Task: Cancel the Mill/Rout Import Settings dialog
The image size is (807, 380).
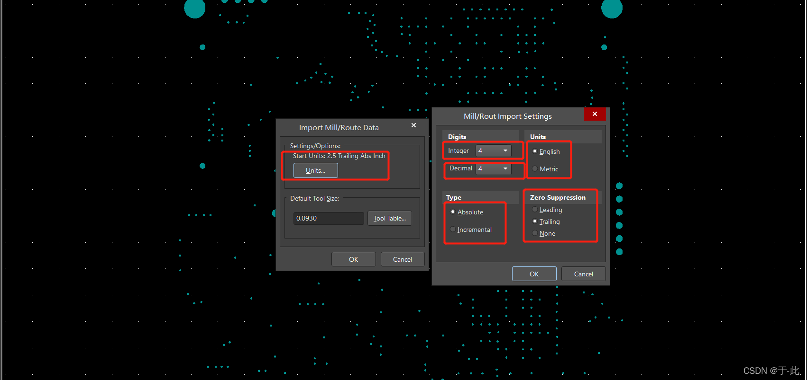Action: (584, 274)
